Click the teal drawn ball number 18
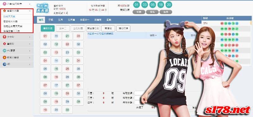 [x=161, y=5]
